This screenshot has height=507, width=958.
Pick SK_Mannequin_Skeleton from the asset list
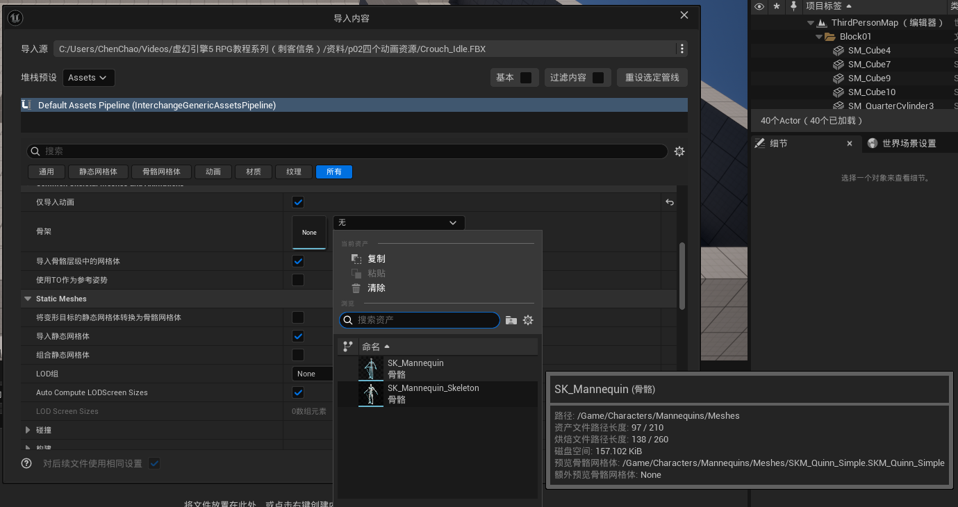(438, 394)
